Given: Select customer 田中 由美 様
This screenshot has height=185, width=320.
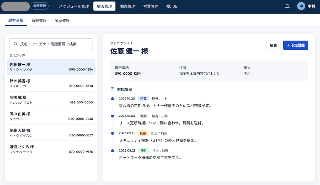Looking at the screenshot, I should click(51, 116).
